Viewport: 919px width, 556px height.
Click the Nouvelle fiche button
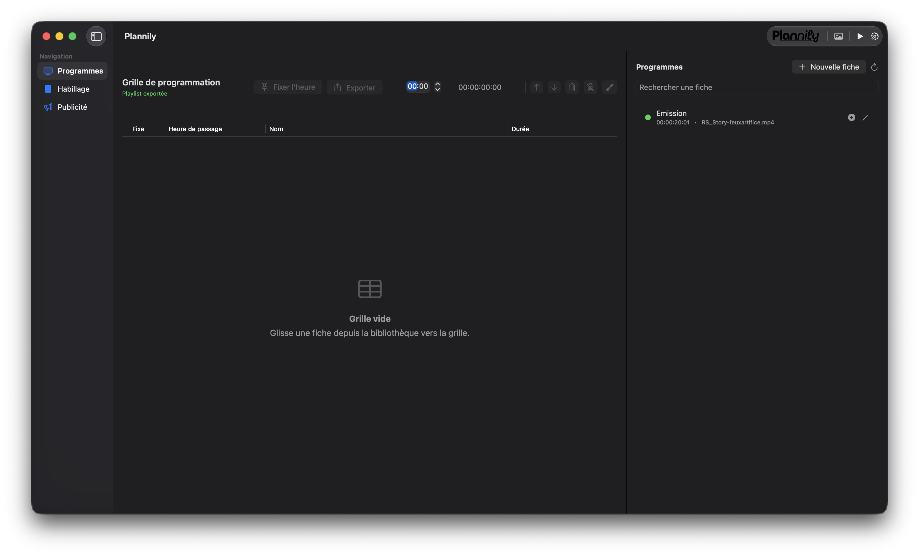pos(829,67)
